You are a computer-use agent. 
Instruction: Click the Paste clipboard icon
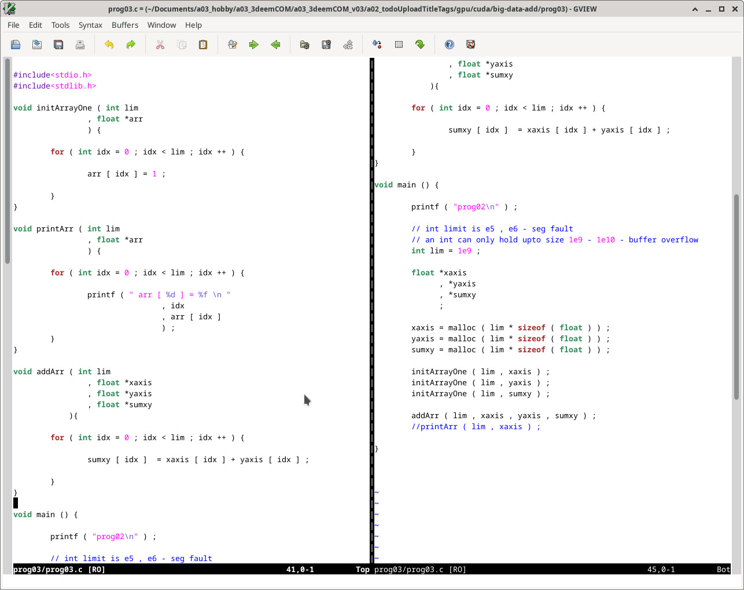203,45
